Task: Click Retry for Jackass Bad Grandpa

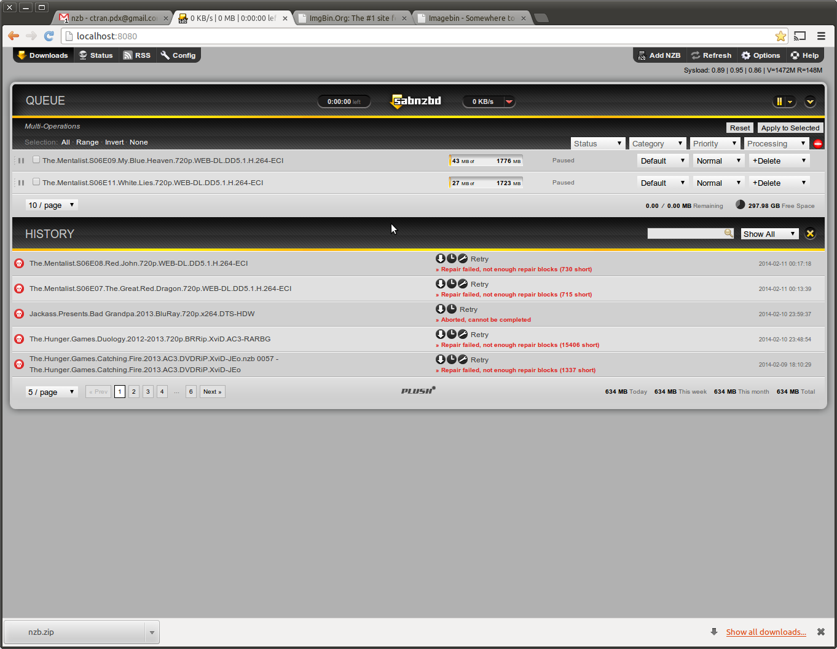Action: click(468, 309)
